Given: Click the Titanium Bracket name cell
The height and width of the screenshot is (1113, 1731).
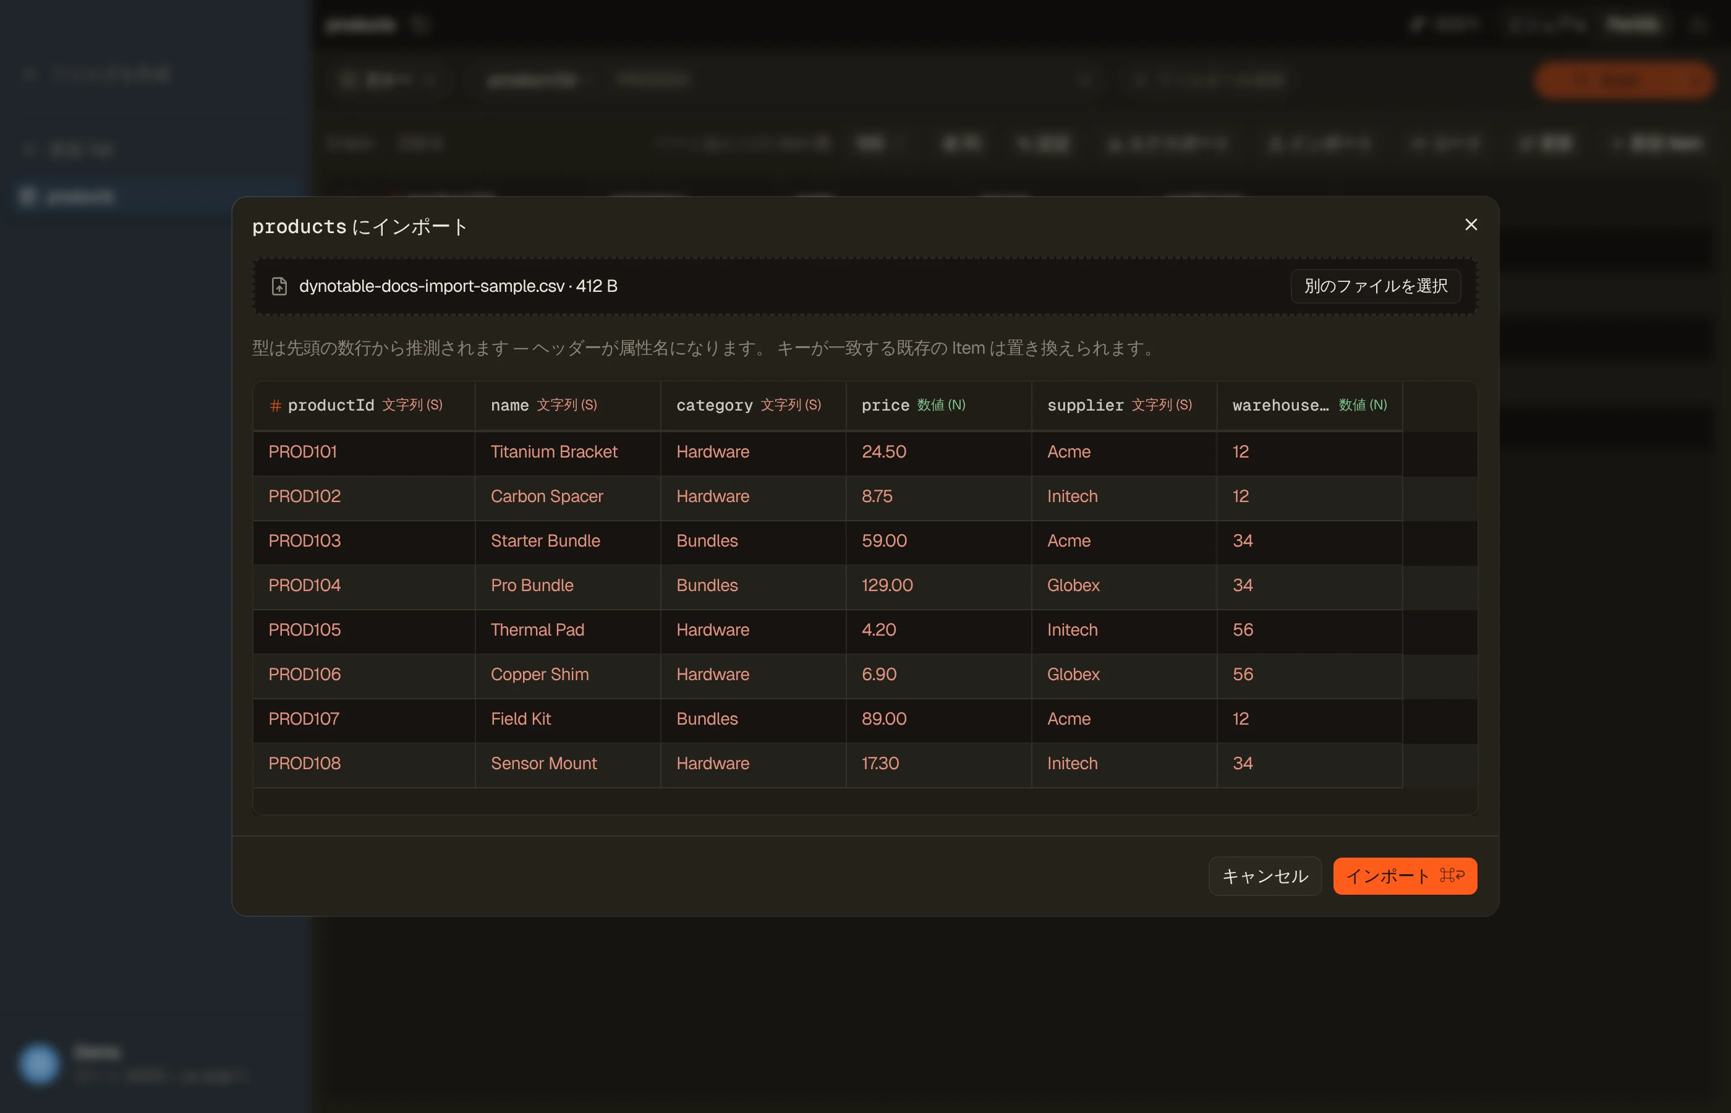Looking at the screenshot, I should click(x=568, y=453).
